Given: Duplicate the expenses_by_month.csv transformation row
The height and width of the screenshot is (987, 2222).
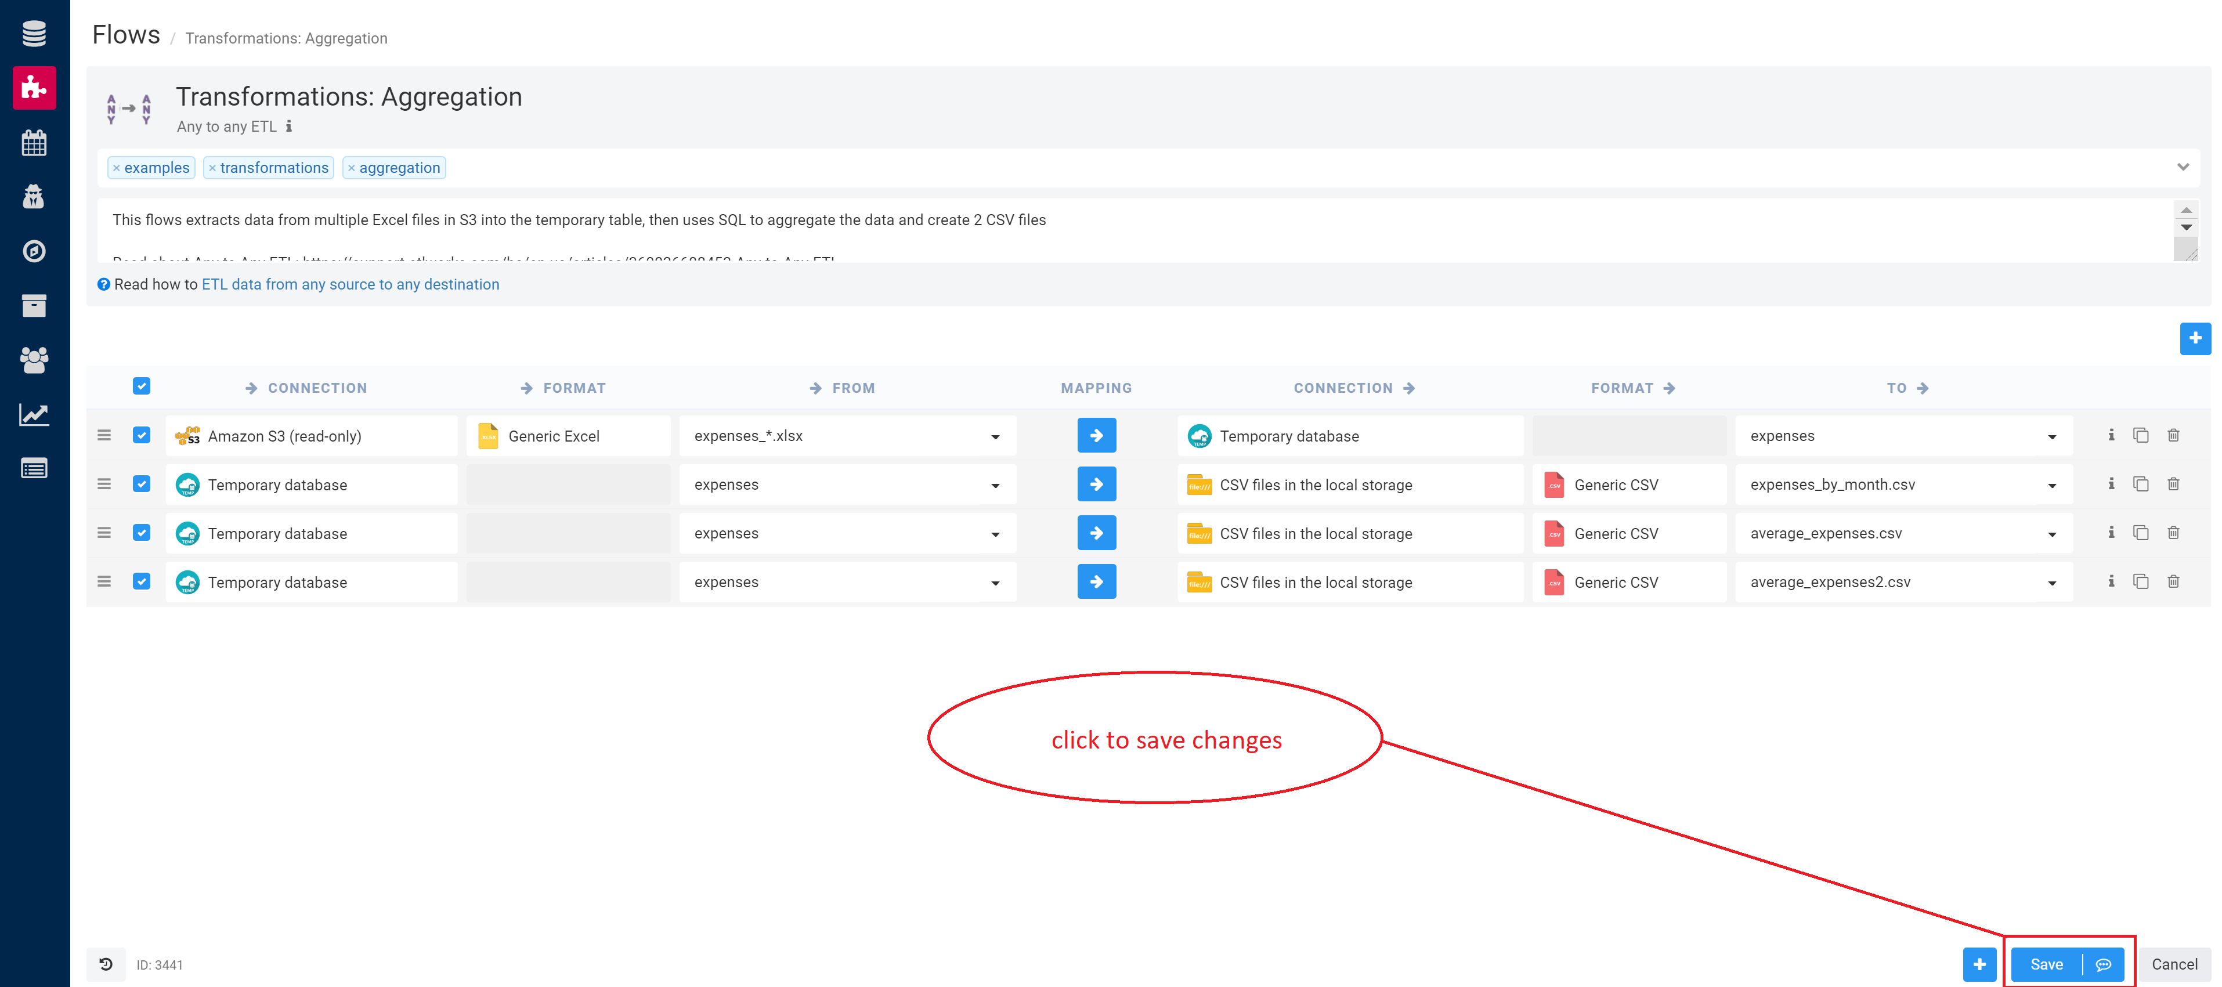Looking at the screenshot, I should (x=2141, y=484).
